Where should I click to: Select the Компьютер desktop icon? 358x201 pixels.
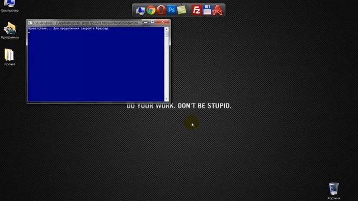[x=10, y=6]
